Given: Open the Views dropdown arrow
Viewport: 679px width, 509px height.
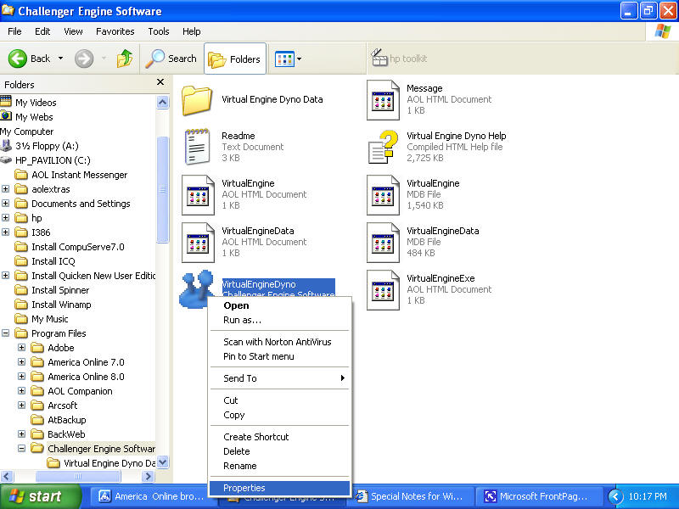Looking at the screenshot, I should 299,59.
